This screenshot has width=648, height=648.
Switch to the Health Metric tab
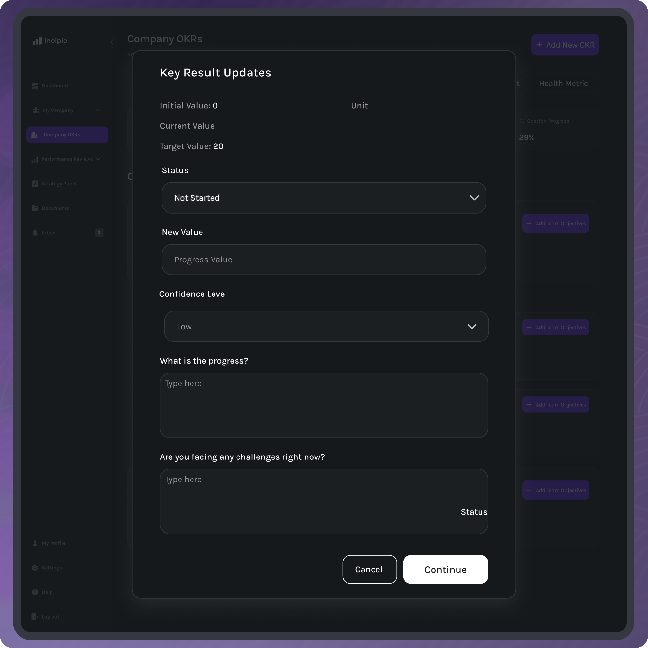click(x=563, y=83)
